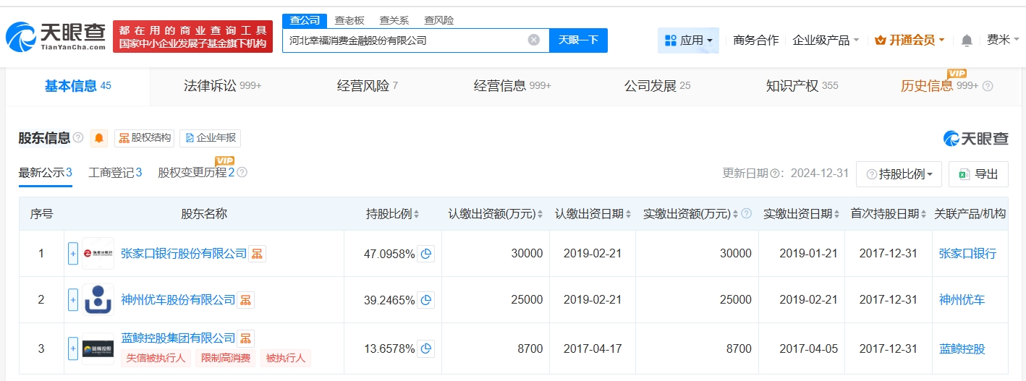
Task: Open 蓝鲸控股集团有限公司 shareholder link
Action: point(178,338)
